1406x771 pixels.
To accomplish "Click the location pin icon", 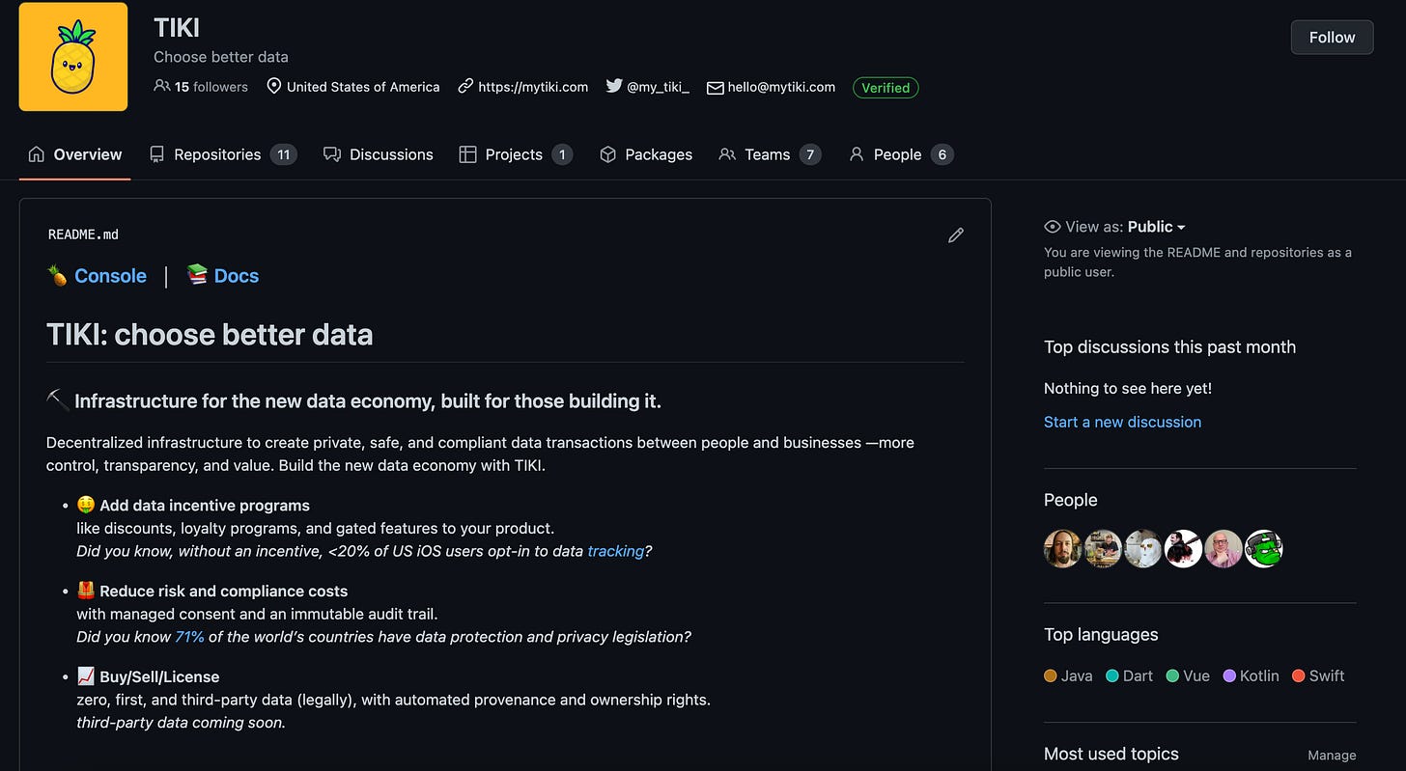I will click(x=274, y=87).
